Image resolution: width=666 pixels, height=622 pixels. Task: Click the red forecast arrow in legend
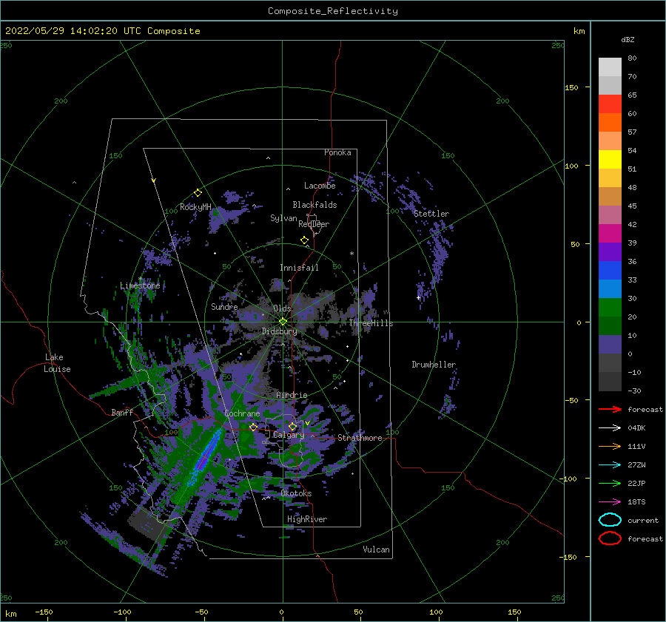pyautogui.click(x=610, y=409)
